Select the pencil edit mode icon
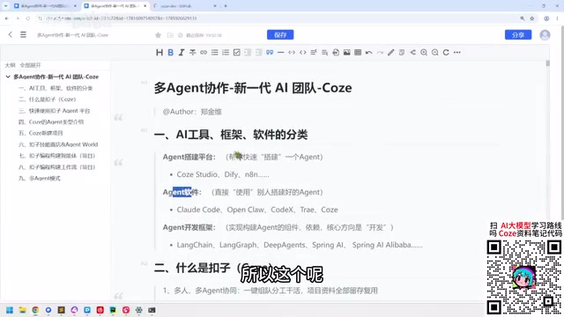This screenshot has height=317, width=564. tap(391, 53)
